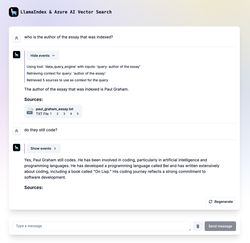Click the user avatar beside 'do they still code?'
The width and height of the screenshot is (250, 243).
point(17,131)
